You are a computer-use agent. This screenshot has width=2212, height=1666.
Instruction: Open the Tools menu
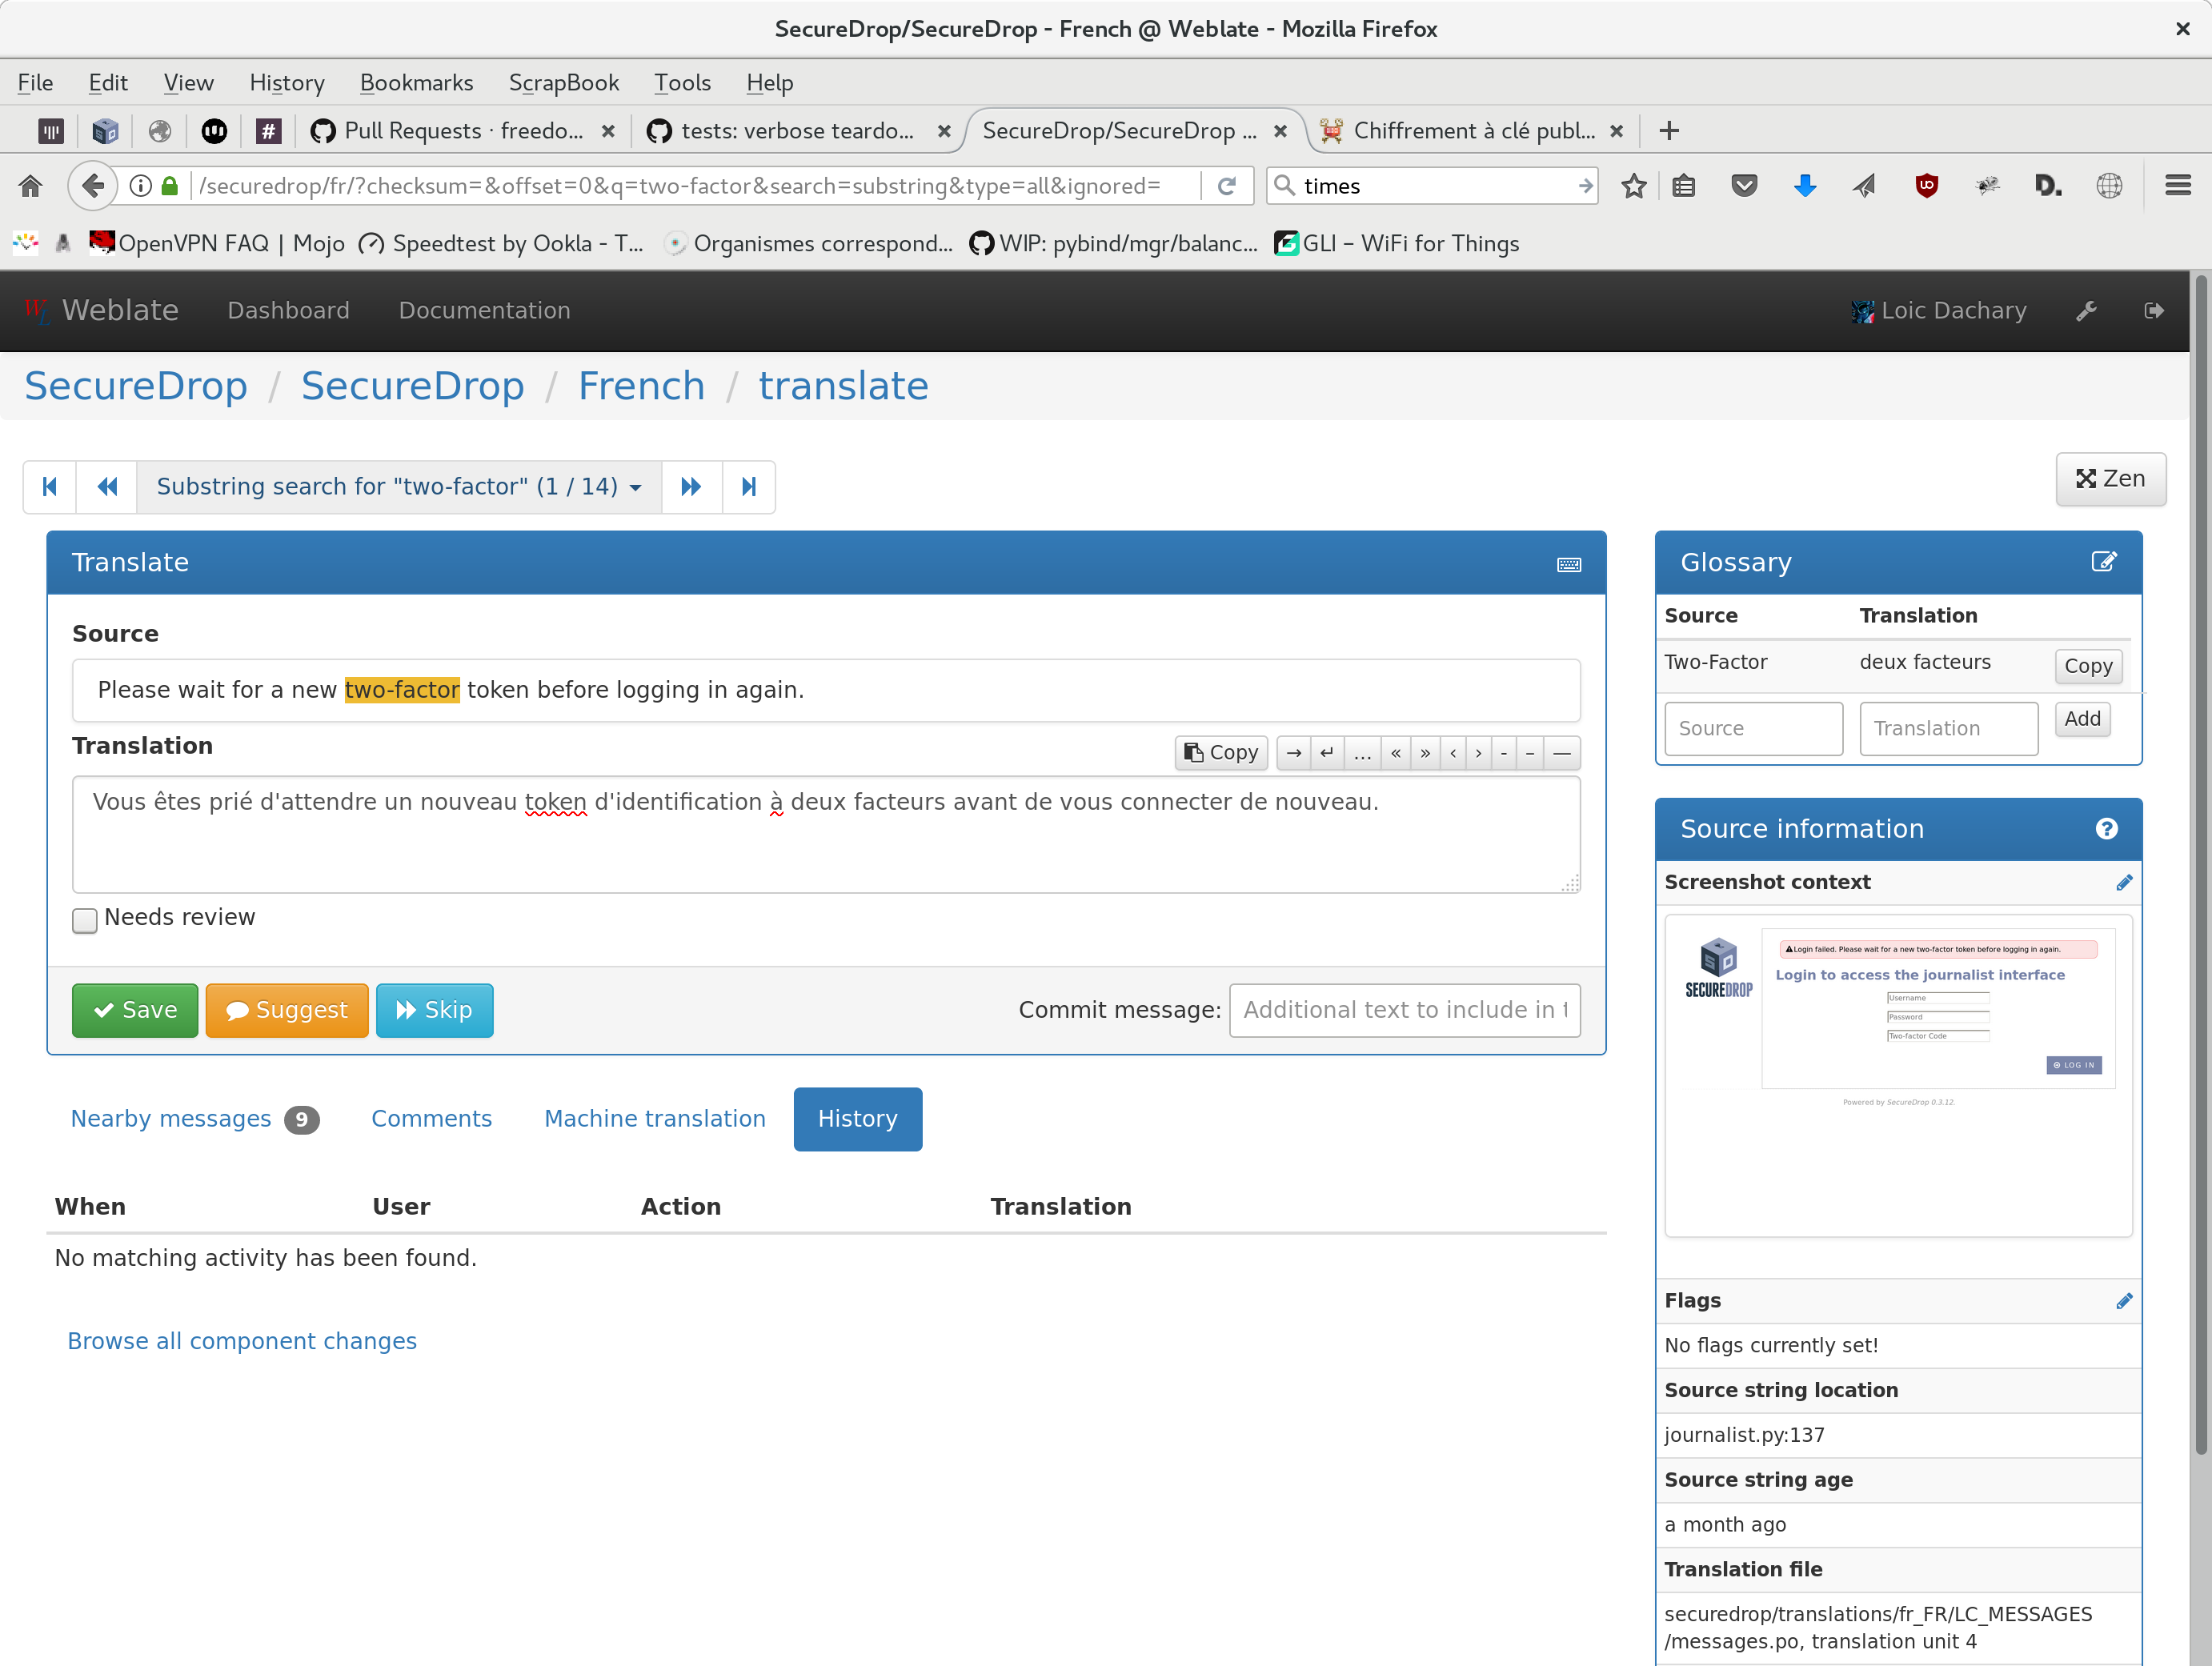pyautogui.click(x=682, y=83)
